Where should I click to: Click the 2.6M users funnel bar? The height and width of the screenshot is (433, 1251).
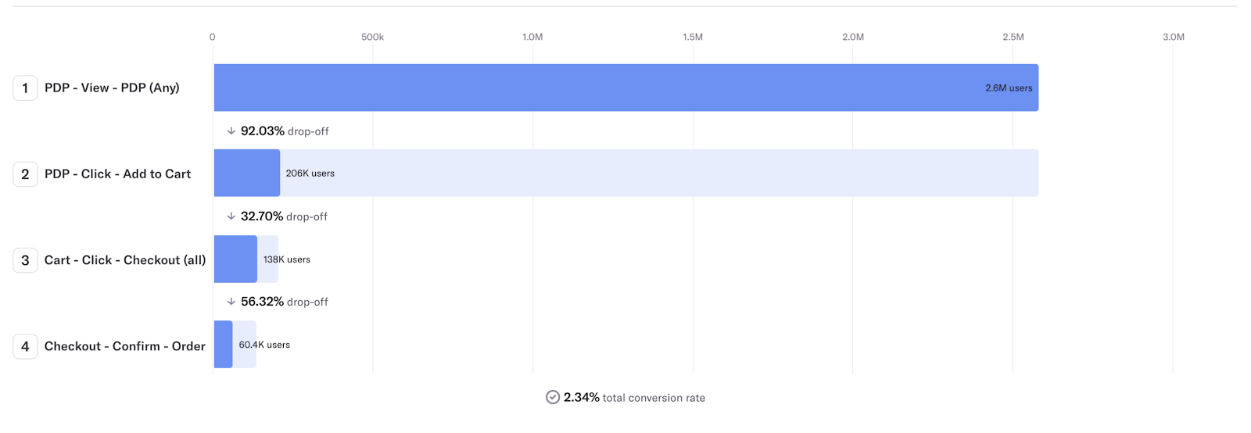625,88
